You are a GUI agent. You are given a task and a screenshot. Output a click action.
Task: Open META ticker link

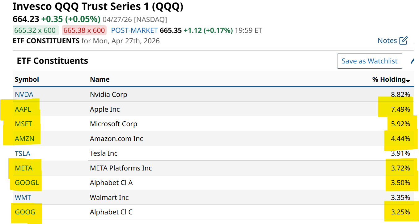point(23,168)
